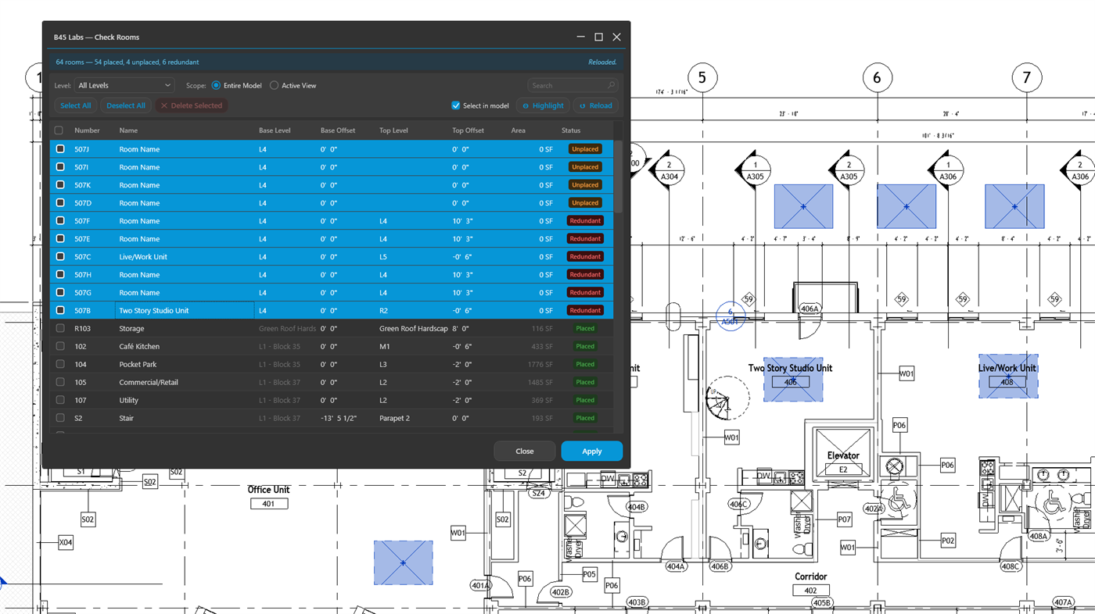Click the Highlight button
The width and height of the screenshot is (1095, 614).
[x=543, y=105]
